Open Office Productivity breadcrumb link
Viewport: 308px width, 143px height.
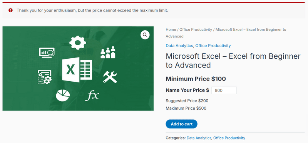click(196, 30)
